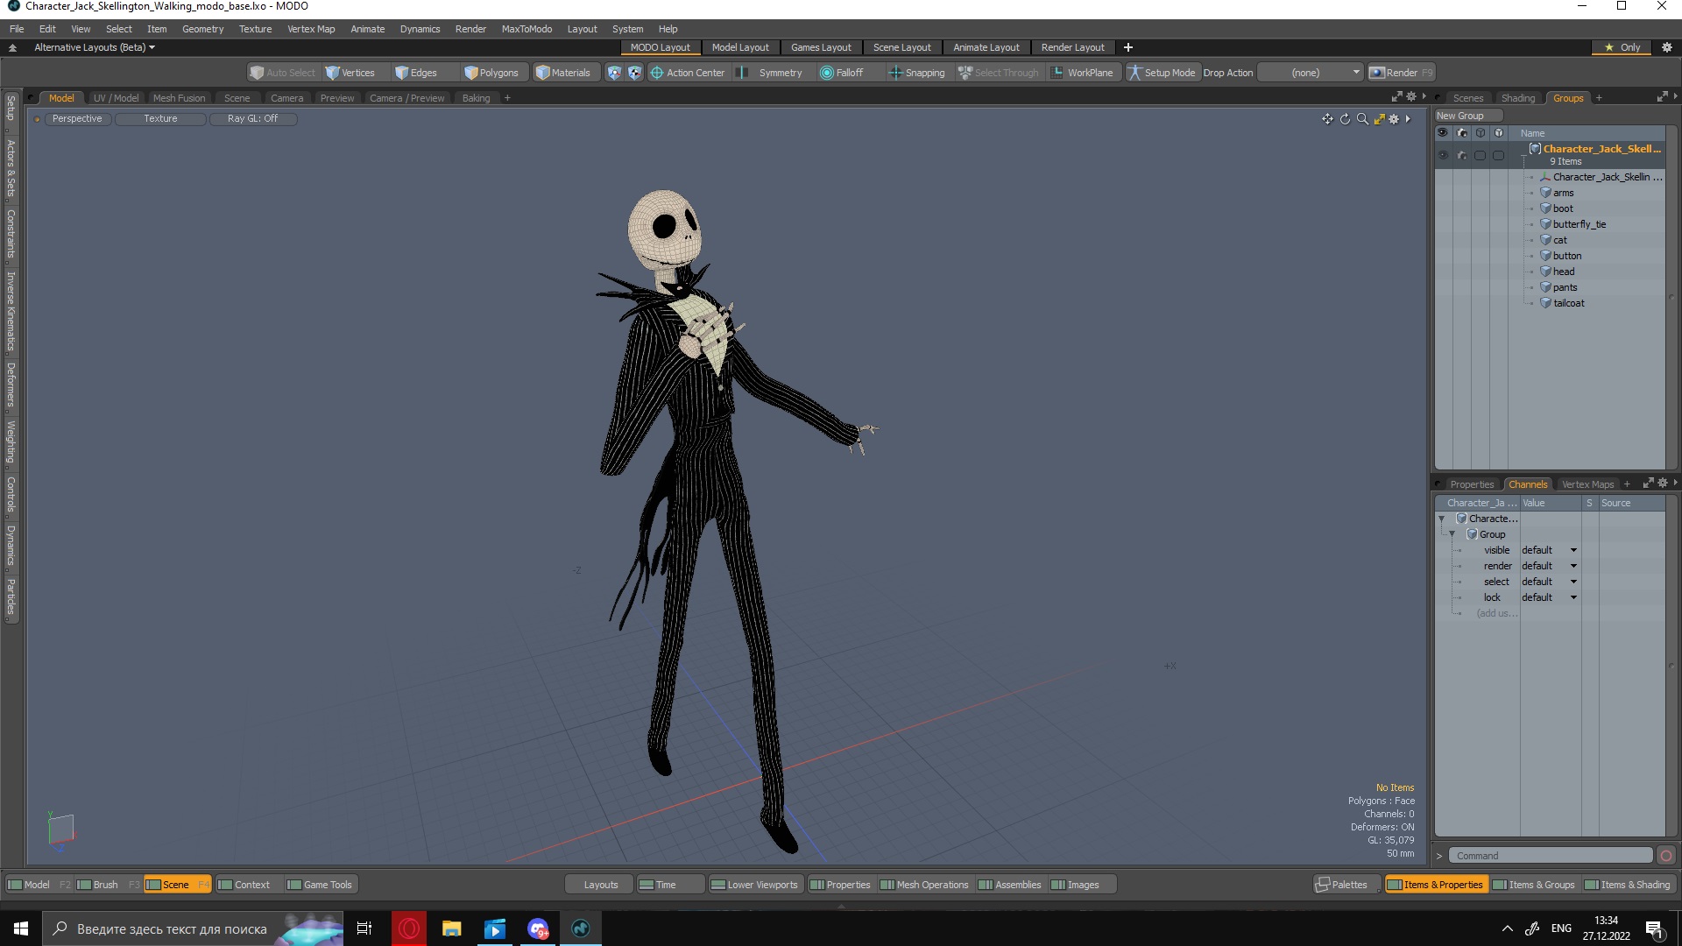This screenshot has height=946, width=1682.
Task: Activate Edges selection mode
Action: (x=416, y=73)
